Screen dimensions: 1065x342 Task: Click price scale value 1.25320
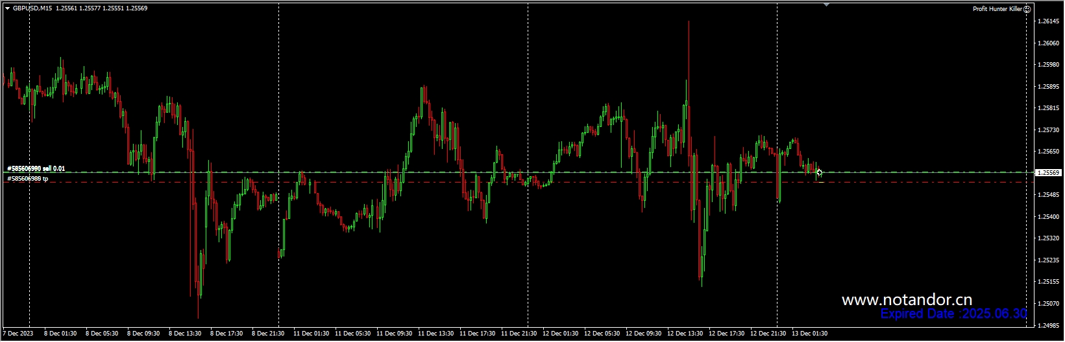click(x=1049, y=238)
